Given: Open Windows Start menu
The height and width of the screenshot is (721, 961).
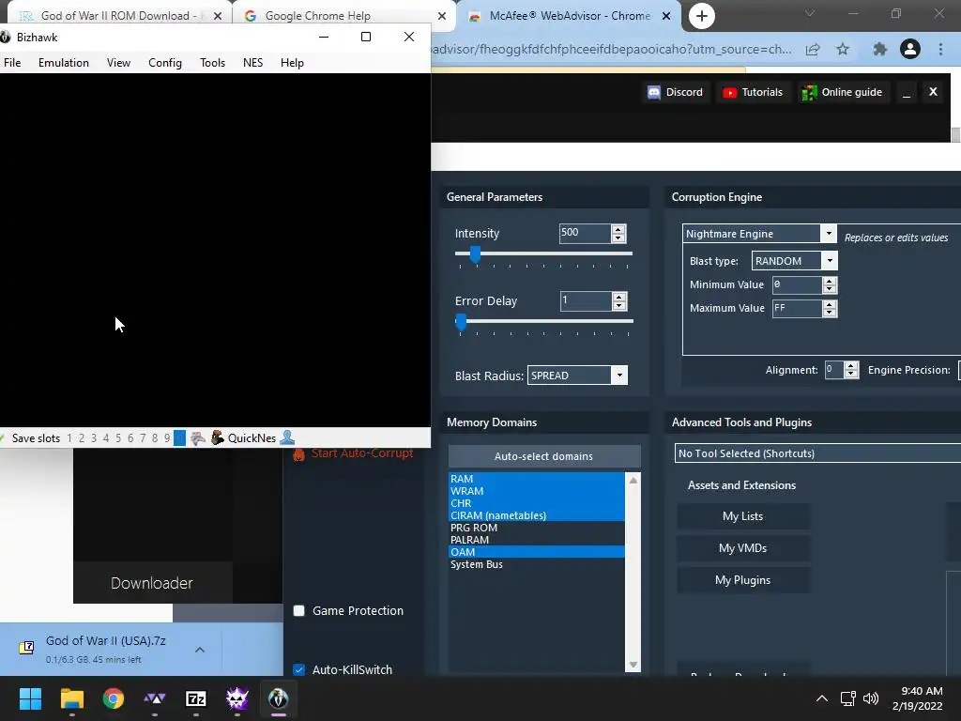Looking at the screenshot, I should click(30, 698).
